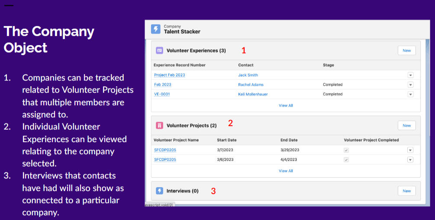Open Rachel Adams contact link
435x220 pixels.
pyautogui.click(x=251, y=84)
